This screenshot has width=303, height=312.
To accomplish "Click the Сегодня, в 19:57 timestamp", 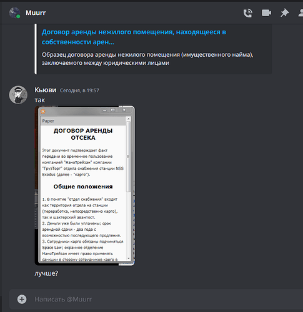I will tap(79, 90).
